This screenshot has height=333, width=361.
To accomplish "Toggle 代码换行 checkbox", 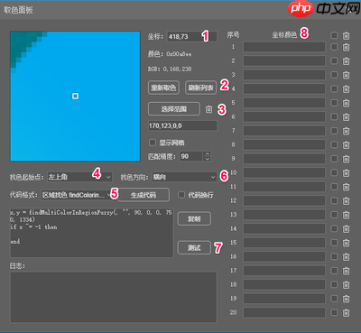I will tap(181, 195).
